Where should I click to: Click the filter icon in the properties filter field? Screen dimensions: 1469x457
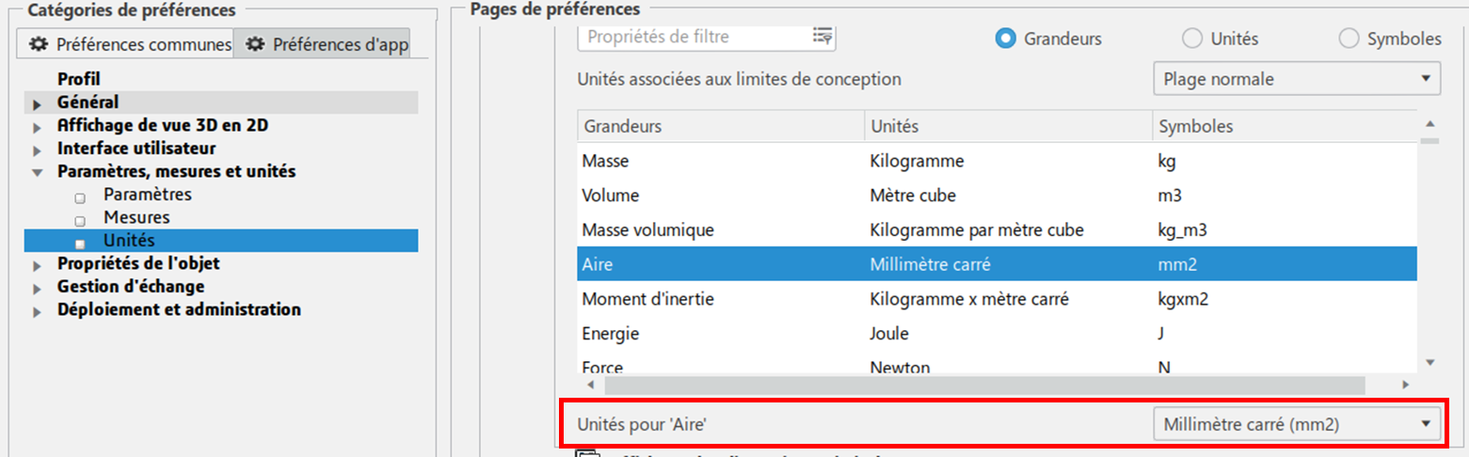[x=822, y=37]
